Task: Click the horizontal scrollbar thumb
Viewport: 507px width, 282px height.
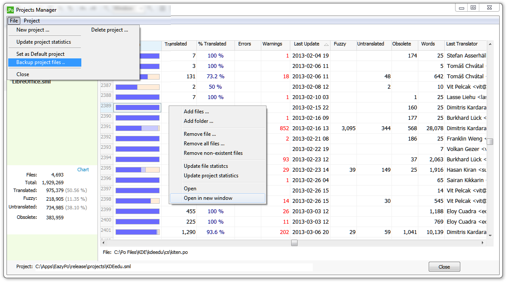Action: click(294, 243)
